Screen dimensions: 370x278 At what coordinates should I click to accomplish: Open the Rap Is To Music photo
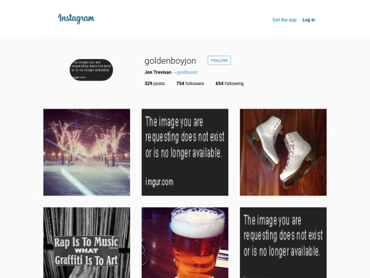(86, 243)
